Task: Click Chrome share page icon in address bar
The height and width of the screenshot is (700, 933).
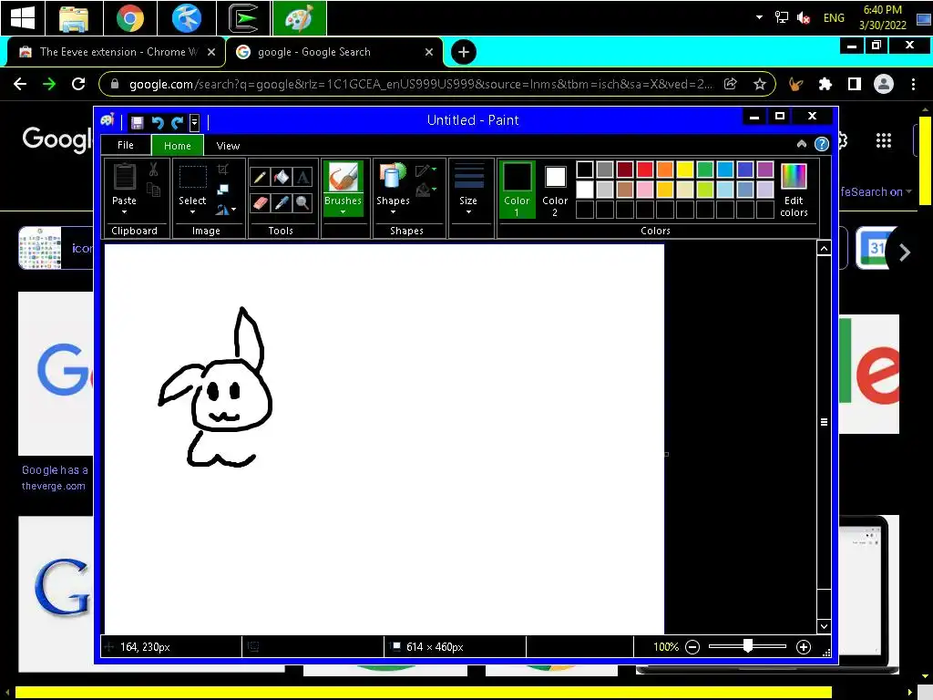Action: tap(730, 84)
